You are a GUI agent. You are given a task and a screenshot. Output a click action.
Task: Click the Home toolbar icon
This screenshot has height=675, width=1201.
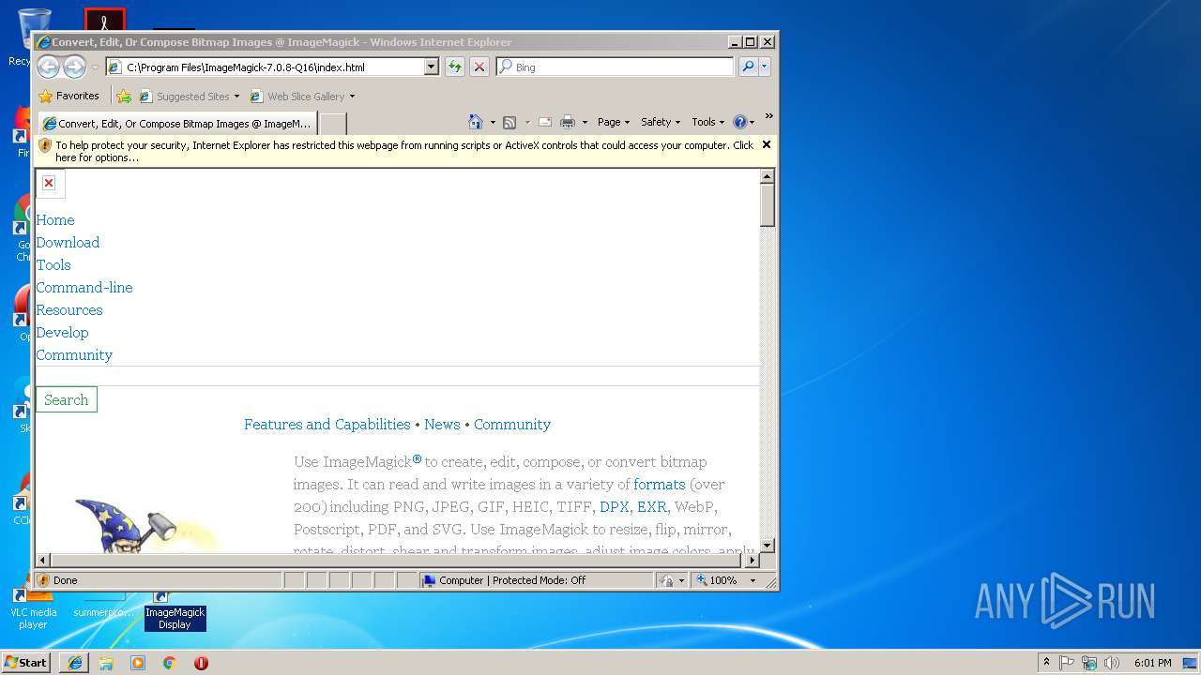pos(476,122)
